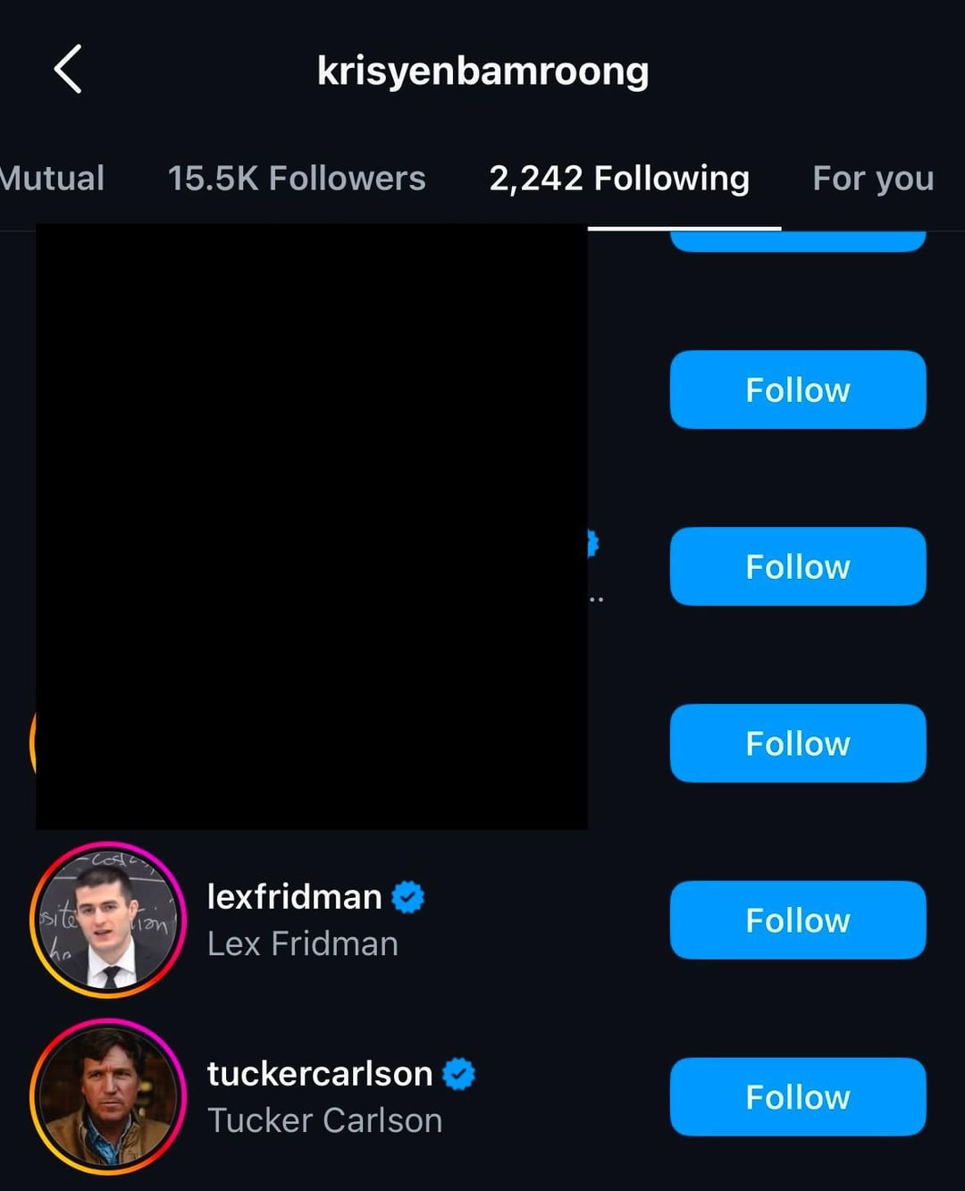Select the 2,242 Following tab

pyautogui.click(x=619, y=178)
